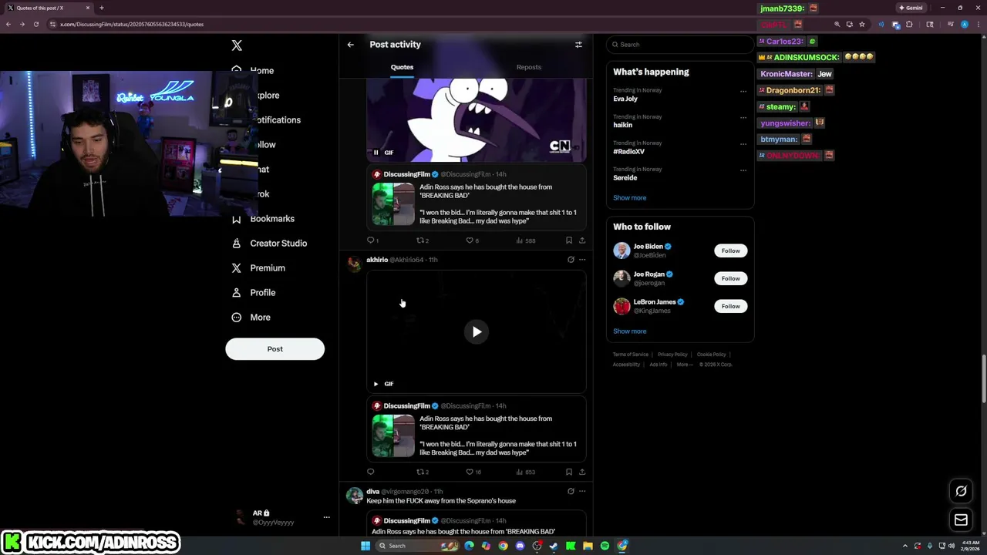Open more options on akhirio's post
This screenshot has height=555, width=987.
click(x=582, y=260)
